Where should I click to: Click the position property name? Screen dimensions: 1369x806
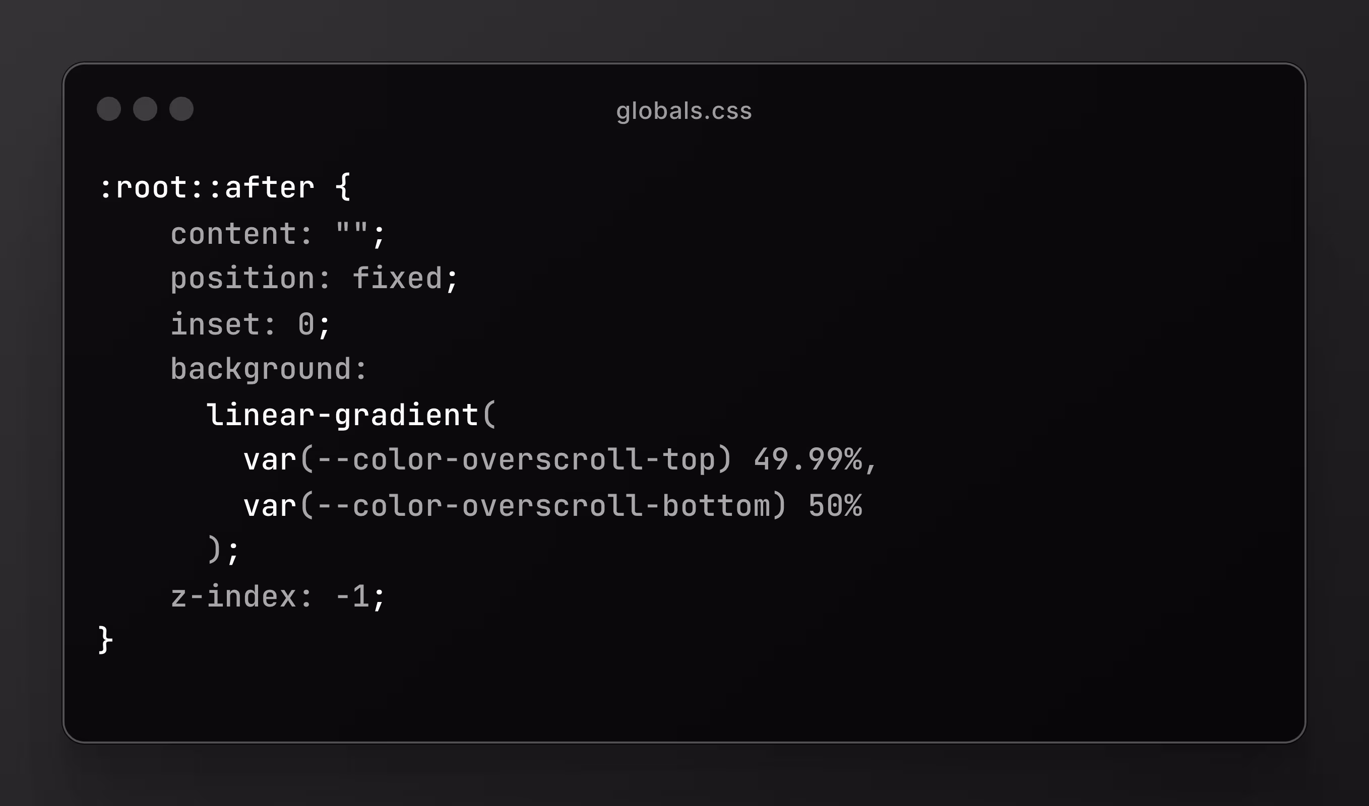tap(242, 279)
